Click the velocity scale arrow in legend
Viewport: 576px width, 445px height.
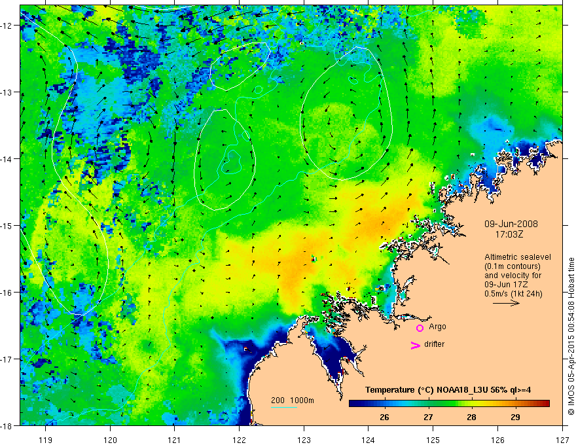click(506, 303)
